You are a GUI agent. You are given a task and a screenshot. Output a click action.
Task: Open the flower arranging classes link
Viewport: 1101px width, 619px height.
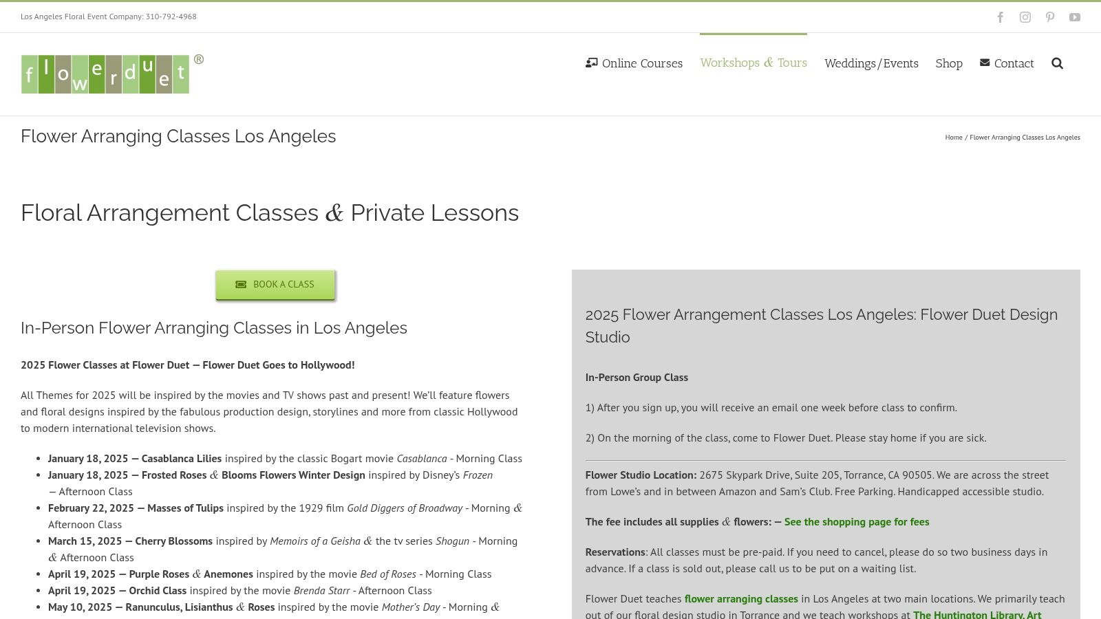click(x=741, y=599)
